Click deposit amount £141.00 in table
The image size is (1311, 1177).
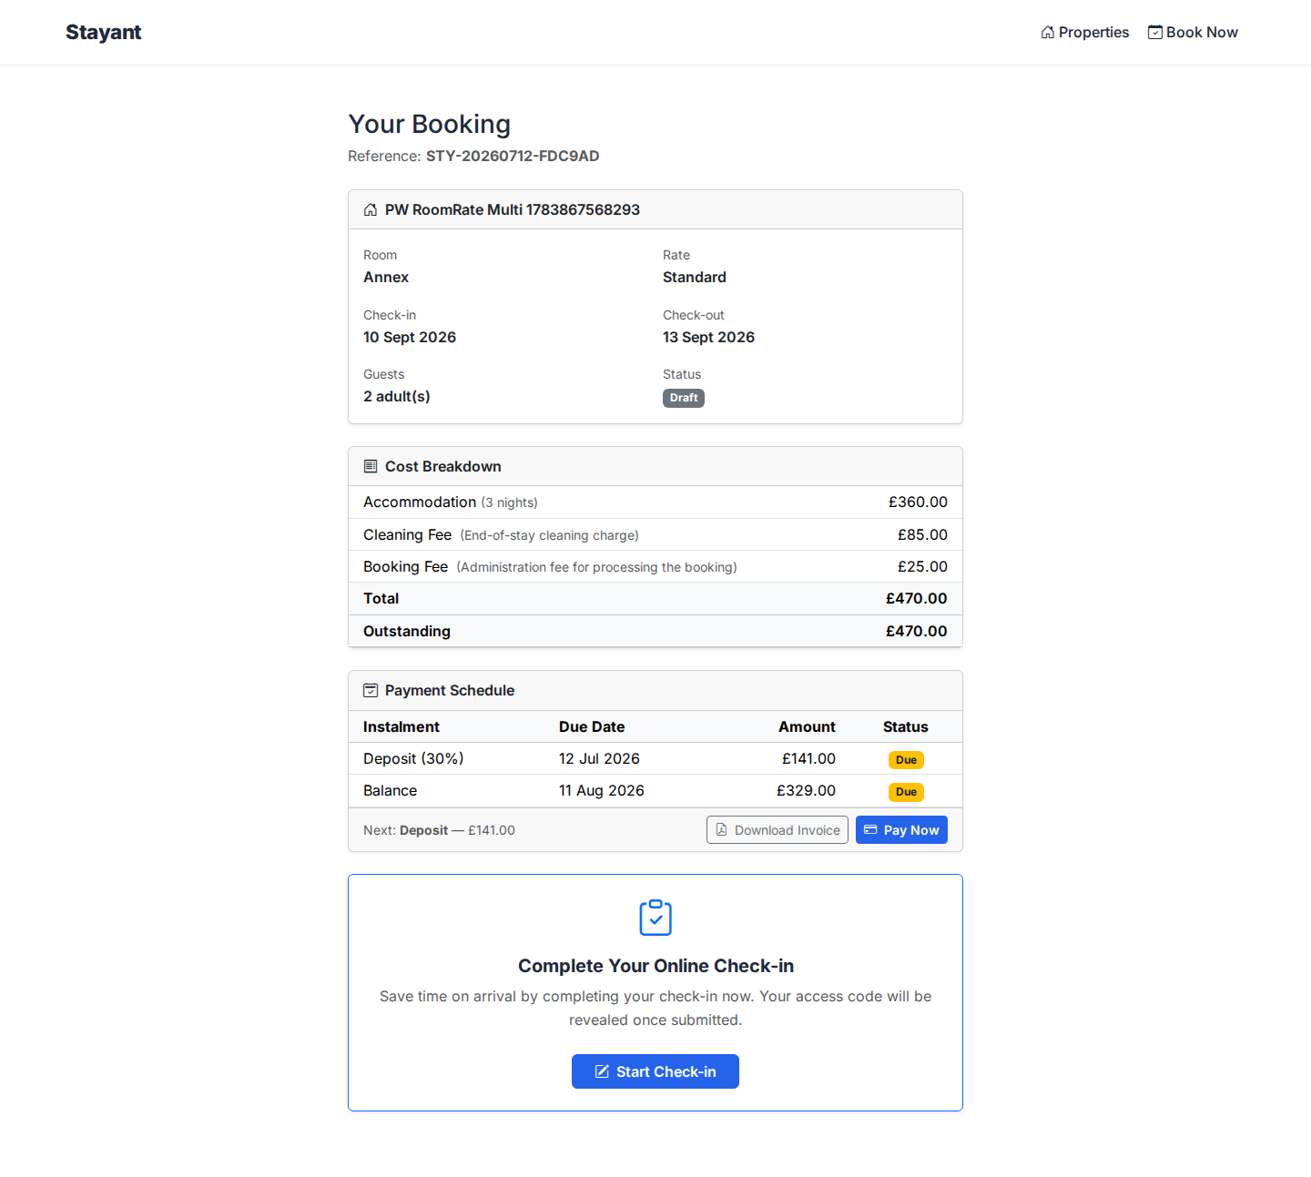pyautogui.click(x=808, y=758)
